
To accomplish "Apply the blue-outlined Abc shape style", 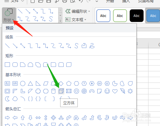I will [x=103, y=16].
